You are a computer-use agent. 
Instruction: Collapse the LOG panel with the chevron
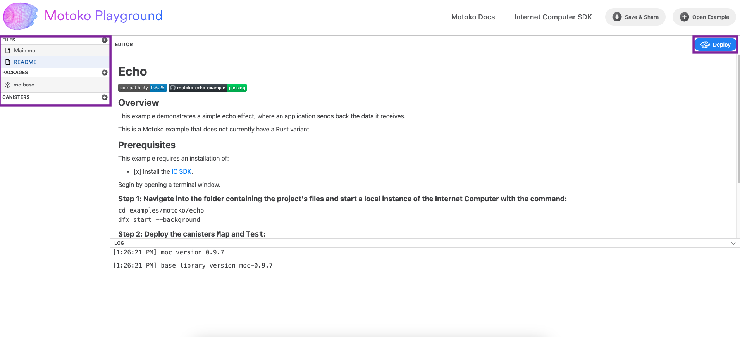(x=733, y=243)
